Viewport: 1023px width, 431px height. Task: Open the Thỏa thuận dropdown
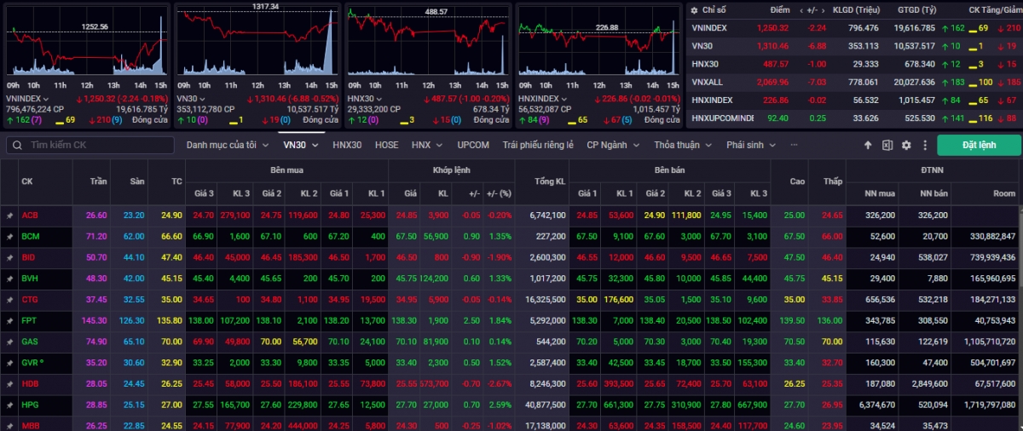point(683,145)
